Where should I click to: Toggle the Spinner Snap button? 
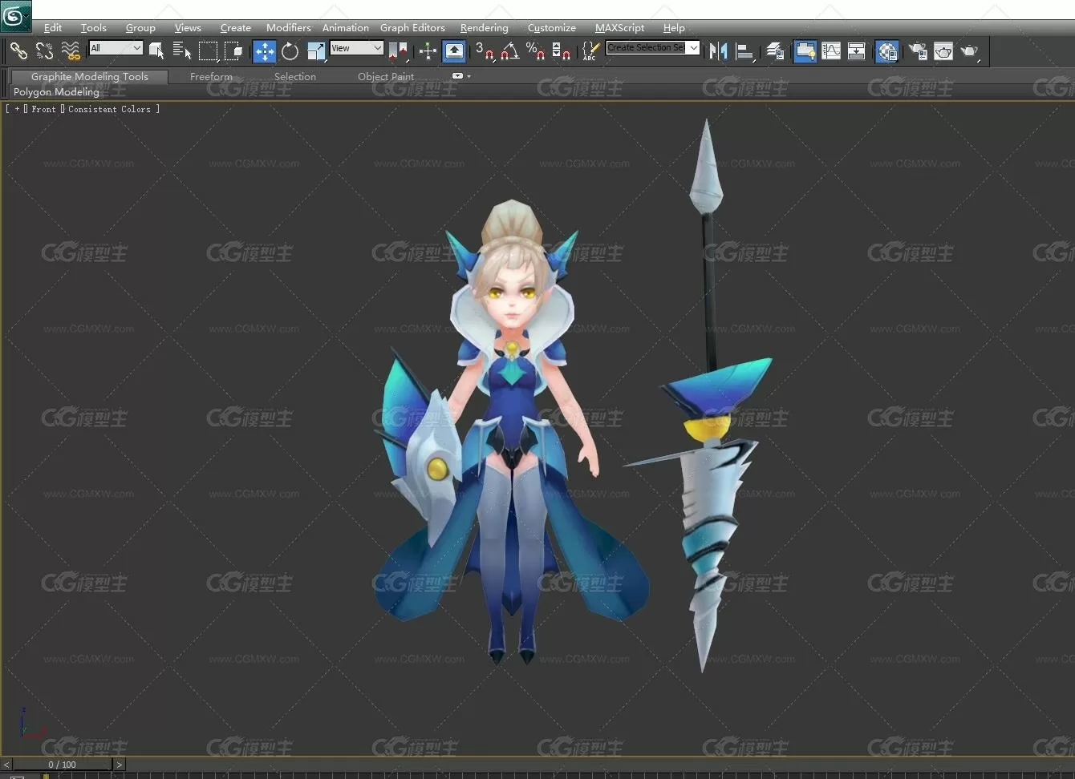coord(562,51)
